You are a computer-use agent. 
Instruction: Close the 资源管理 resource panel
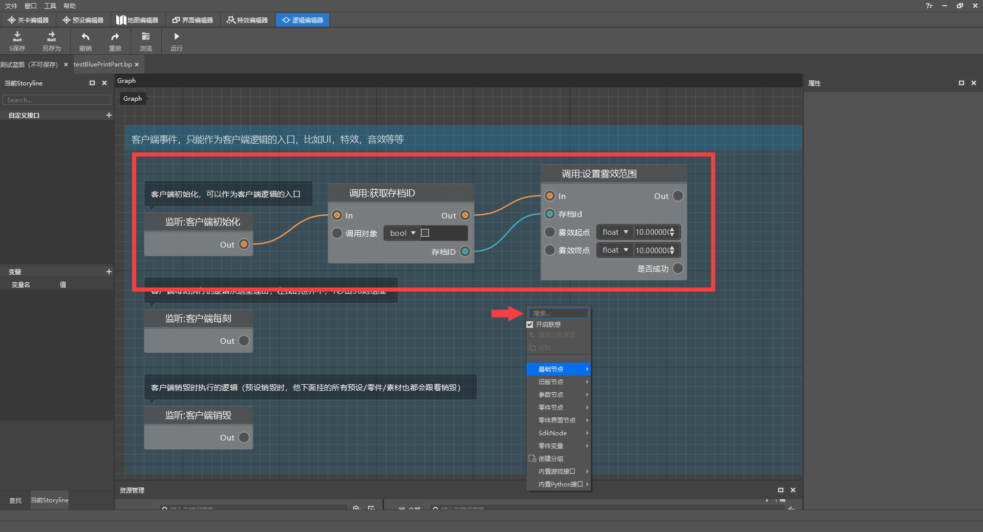(x=793, y=490)
